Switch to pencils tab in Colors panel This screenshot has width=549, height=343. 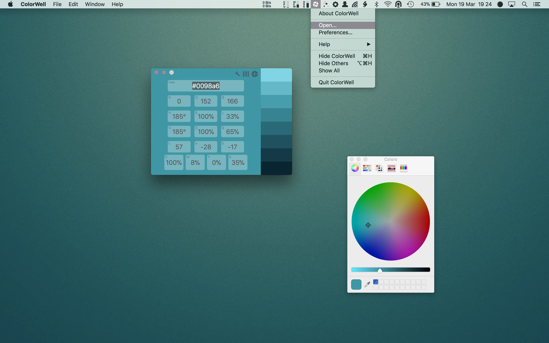pos(404,168)
